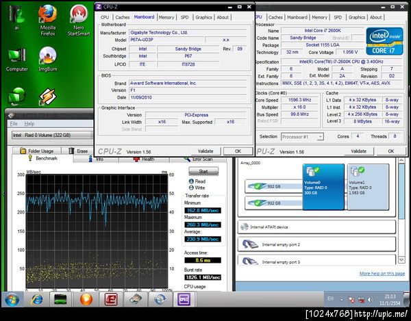Switch to the CPU-Z taskbar button
411x321 pixels.
[184, 299]
